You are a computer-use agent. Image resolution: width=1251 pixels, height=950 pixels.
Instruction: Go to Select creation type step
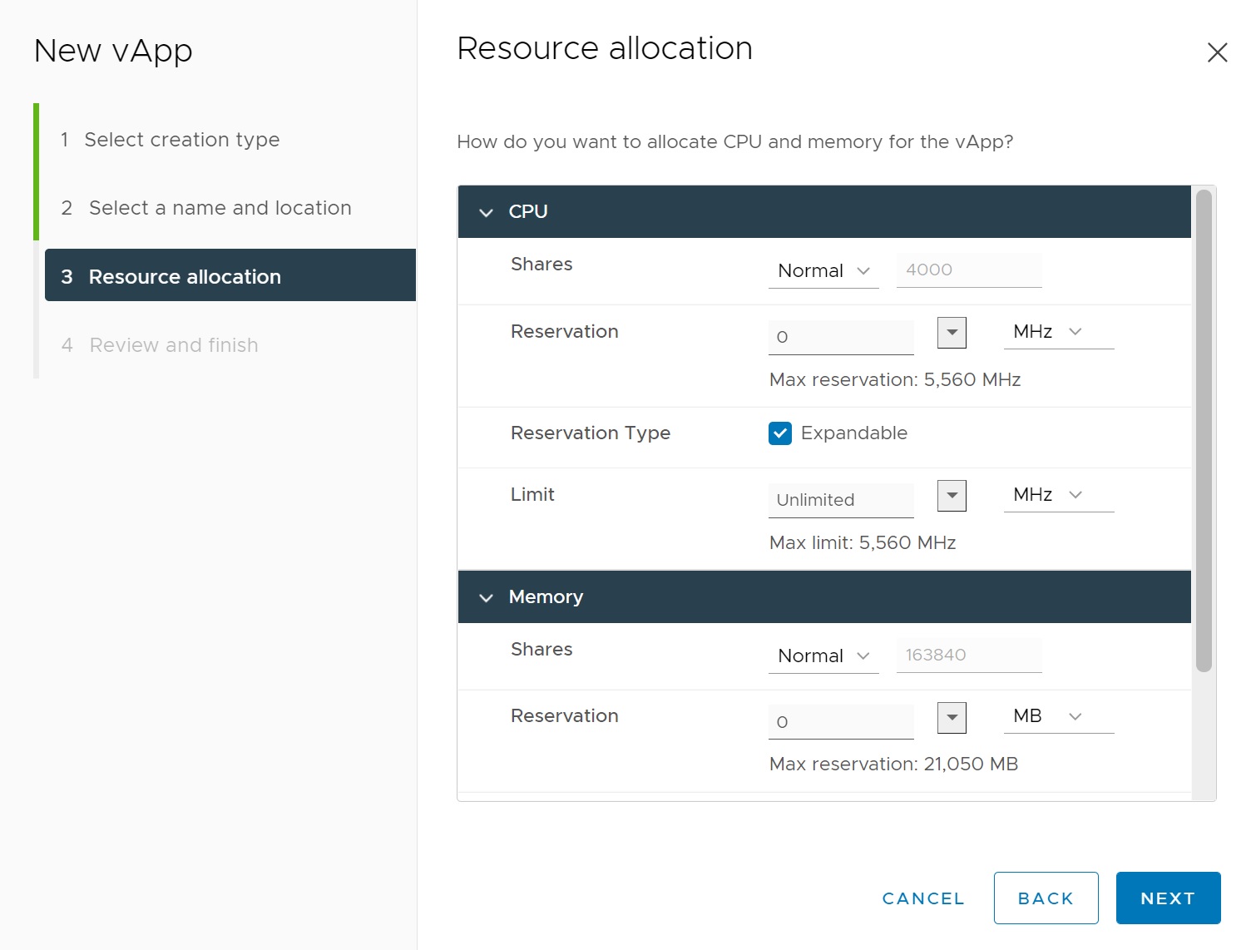tap(181, 140)
